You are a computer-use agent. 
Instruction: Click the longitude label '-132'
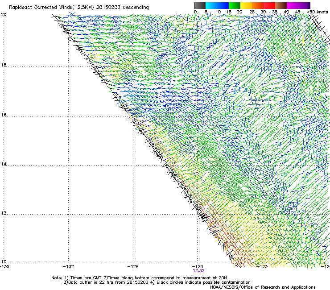click(68, 267)
